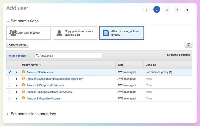
Task: Check the AmazonS3OutpostsFullAccess checkbox
Action: pyautogui.click(x=10, y=85)
